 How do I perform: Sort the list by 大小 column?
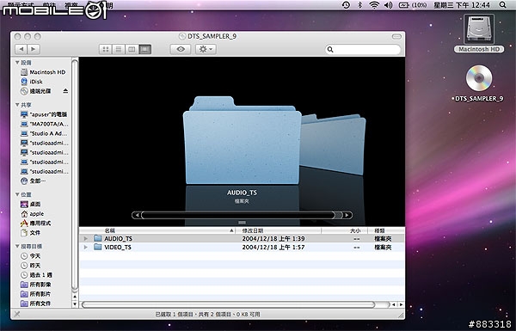344,230
